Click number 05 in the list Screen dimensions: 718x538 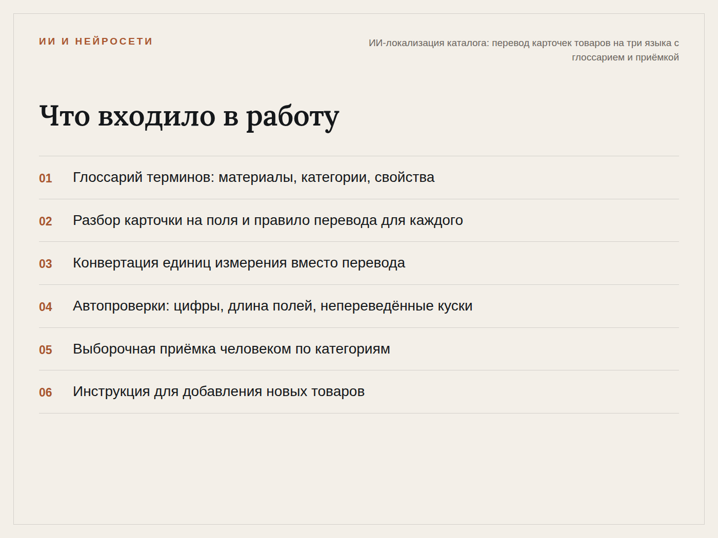click(46, 350)
